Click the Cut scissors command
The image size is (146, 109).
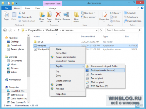click(x=22, y=13)
